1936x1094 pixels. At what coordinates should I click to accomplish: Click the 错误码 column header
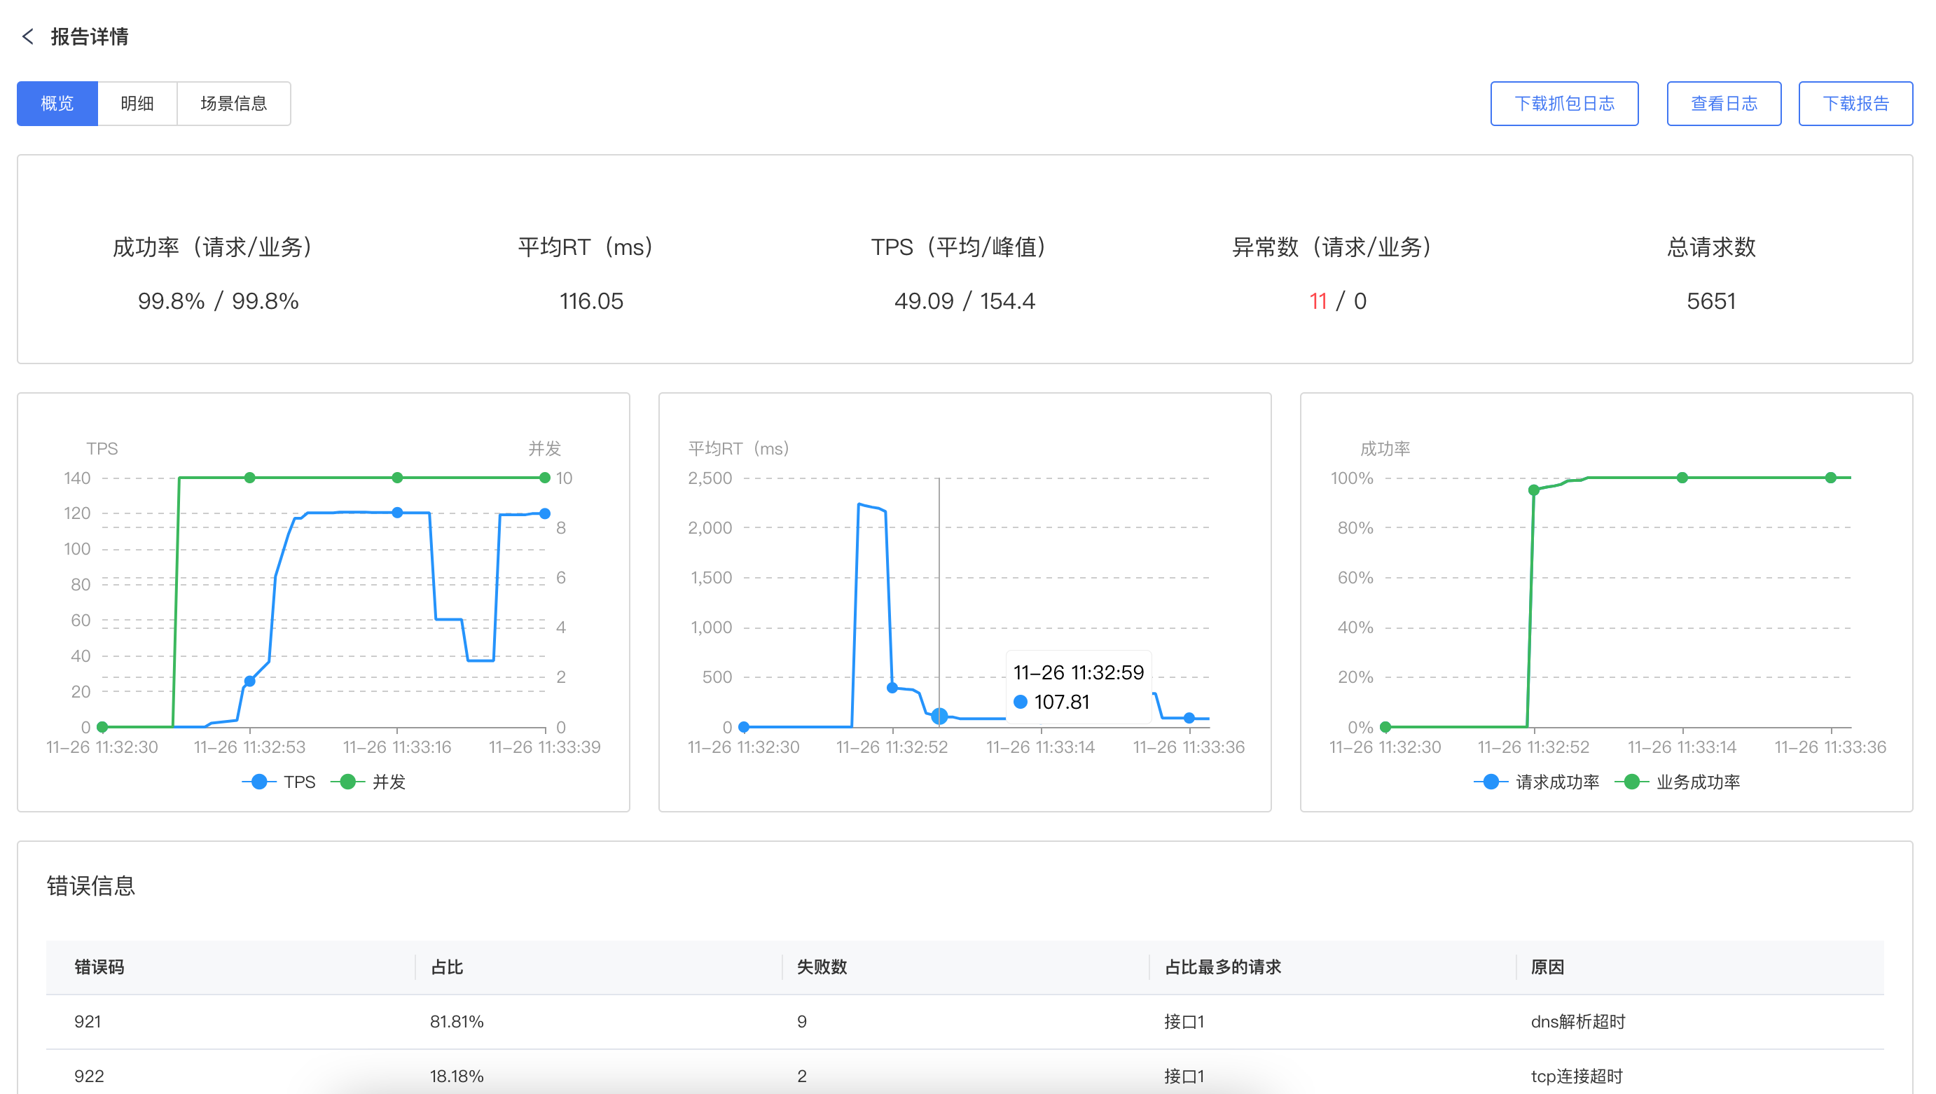coord(99,967)
